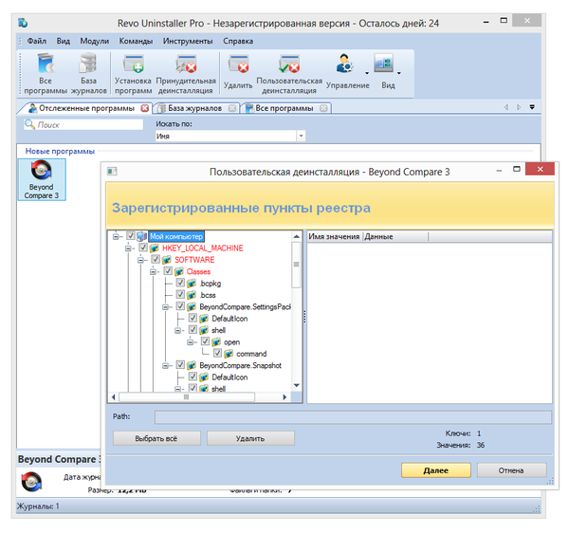Uncheck the .bcpkg checkbox
569x533 pixels.
pyautogui.click(x=180, y=283)
